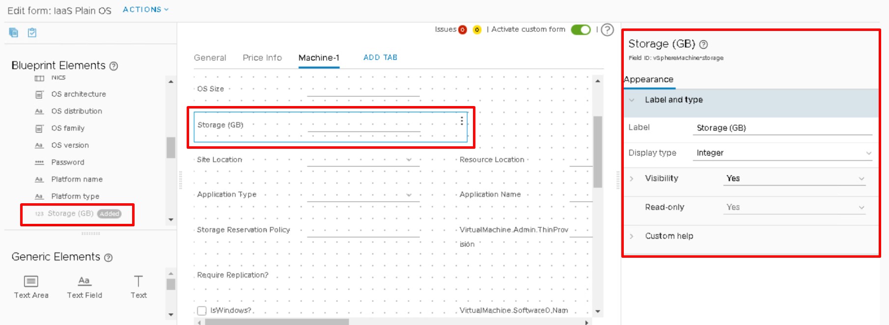Open the Visibility value dropdown

point(795,179)
